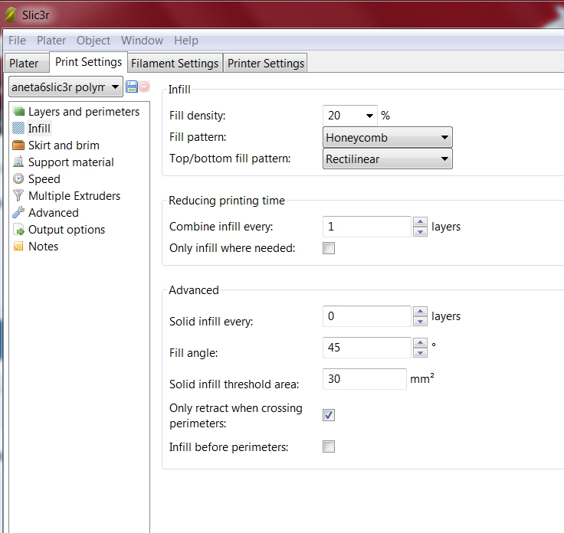Click the Notes yellow note icon
The height and width of the screenshot is (533, 564).
click(18, 246)
